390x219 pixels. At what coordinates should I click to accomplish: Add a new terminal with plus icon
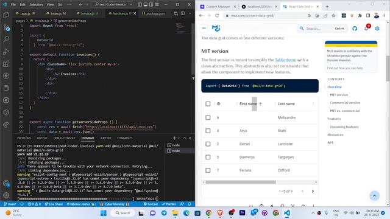coord(174,138)
